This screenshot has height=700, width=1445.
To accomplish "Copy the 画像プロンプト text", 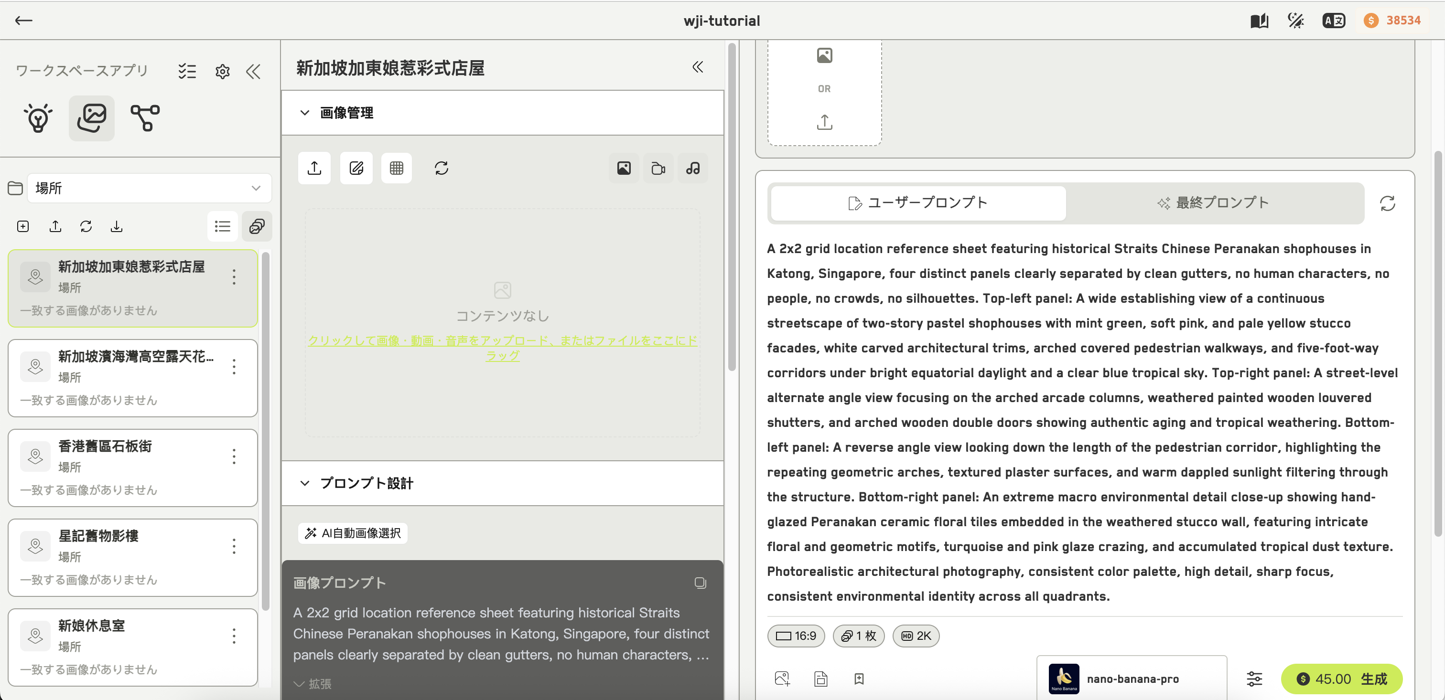I will tap(700, 583).
